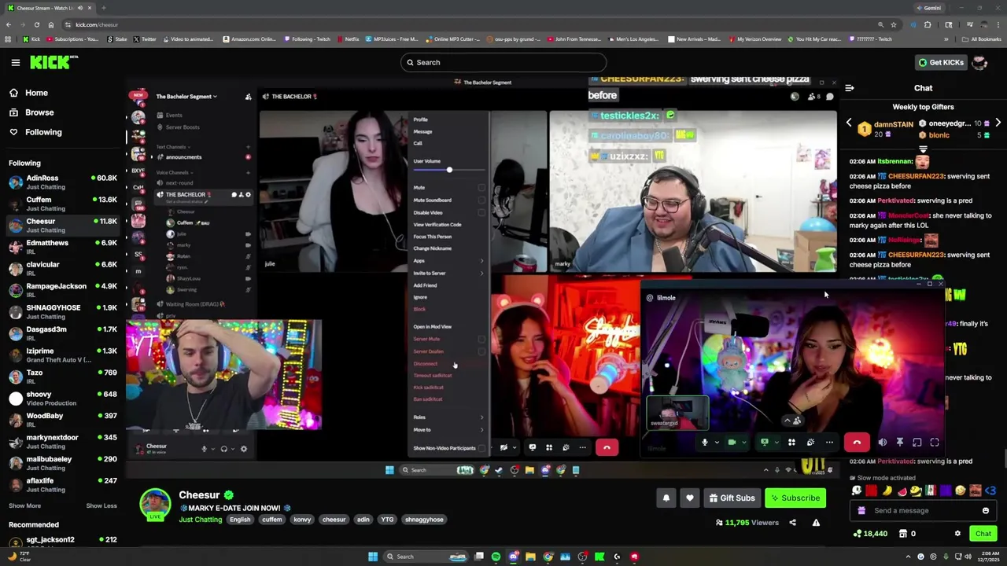Screen dimensions: 1007x566
Task: Open the Kick shop icon next to 0
Action: tap(902, 534)
